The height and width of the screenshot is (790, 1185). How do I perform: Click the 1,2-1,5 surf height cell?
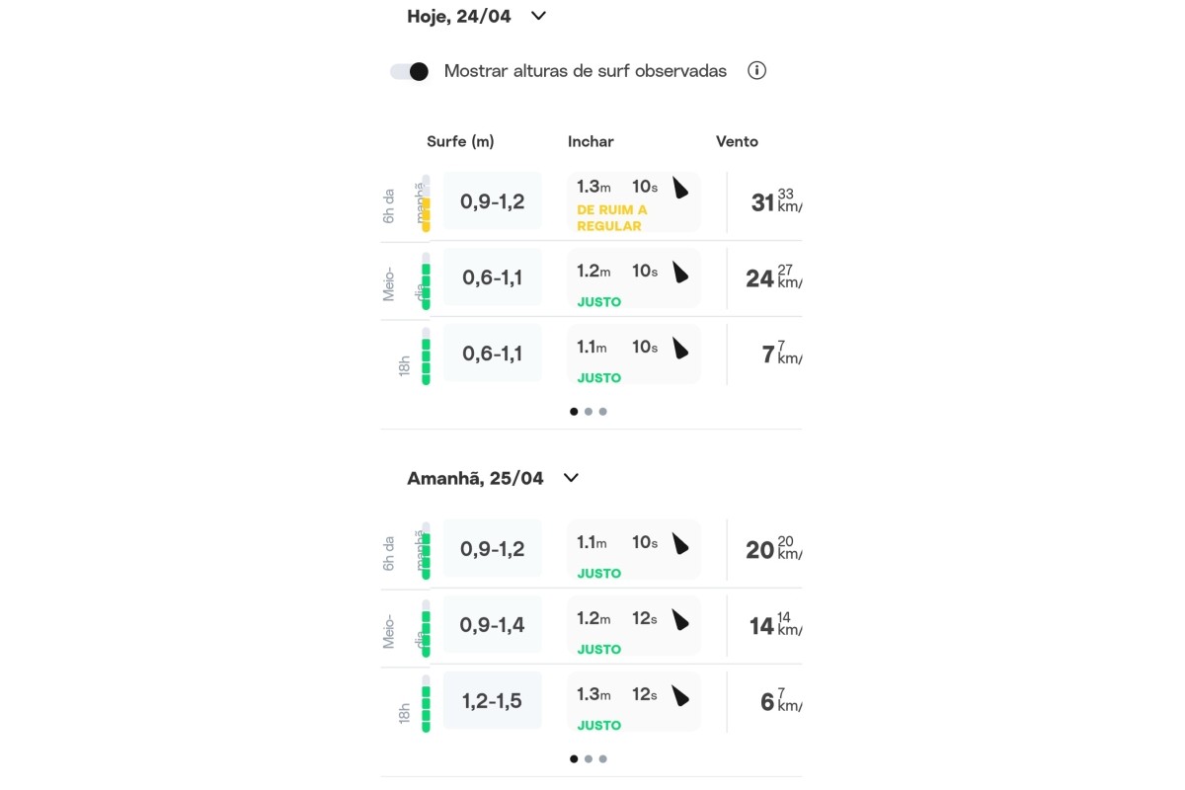pyautogui.click(x=492, y=701)
